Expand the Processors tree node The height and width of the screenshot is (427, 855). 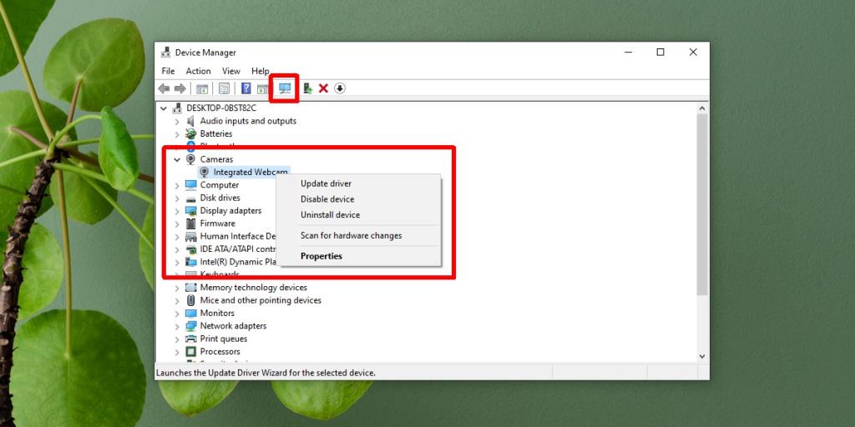[177, 352]
